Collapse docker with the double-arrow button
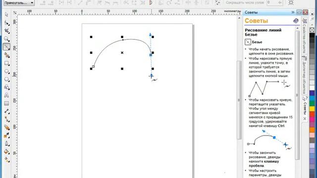317x178 pixels. 293,12
